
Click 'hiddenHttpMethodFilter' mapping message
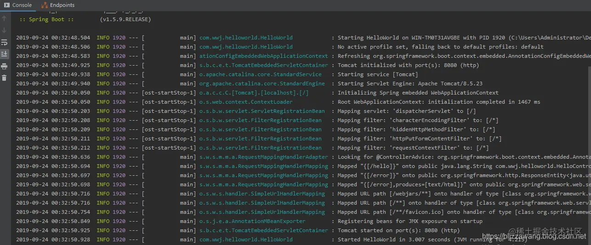416,129
